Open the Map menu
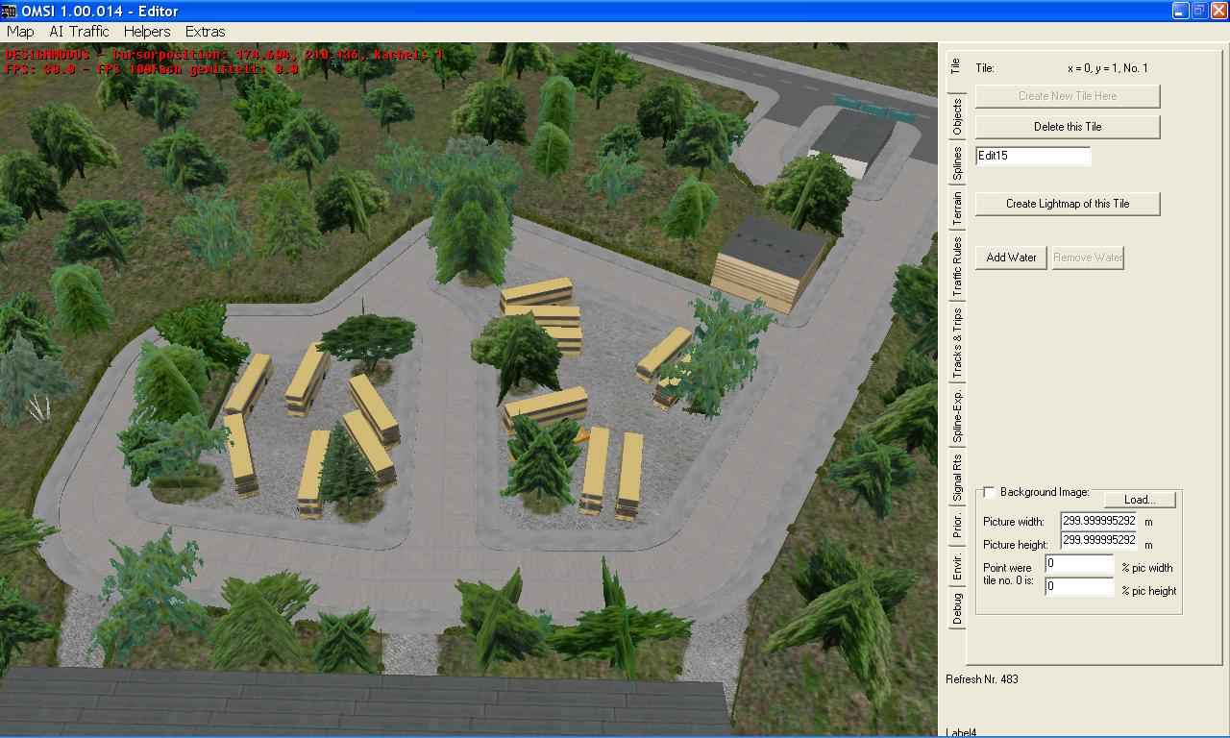The image size is (1230, 738). 20,32
